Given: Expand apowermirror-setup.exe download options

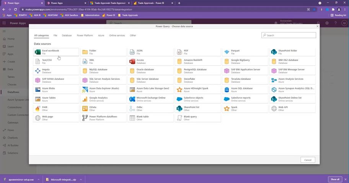Looking at the screenshot, I should [39, 180].
